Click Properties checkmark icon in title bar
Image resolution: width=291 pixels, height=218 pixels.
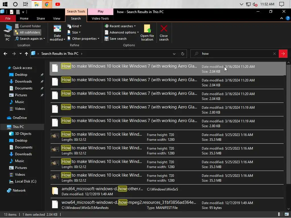(11, 12)
